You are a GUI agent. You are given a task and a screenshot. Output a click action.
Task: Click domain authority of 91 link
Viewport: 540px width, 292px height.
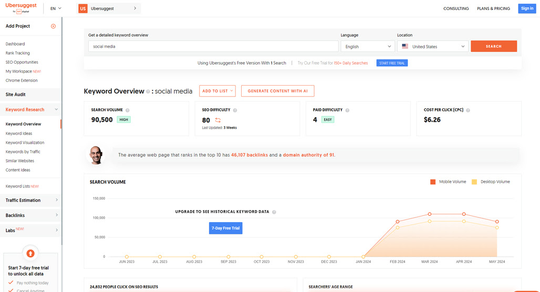pos(308,155)
